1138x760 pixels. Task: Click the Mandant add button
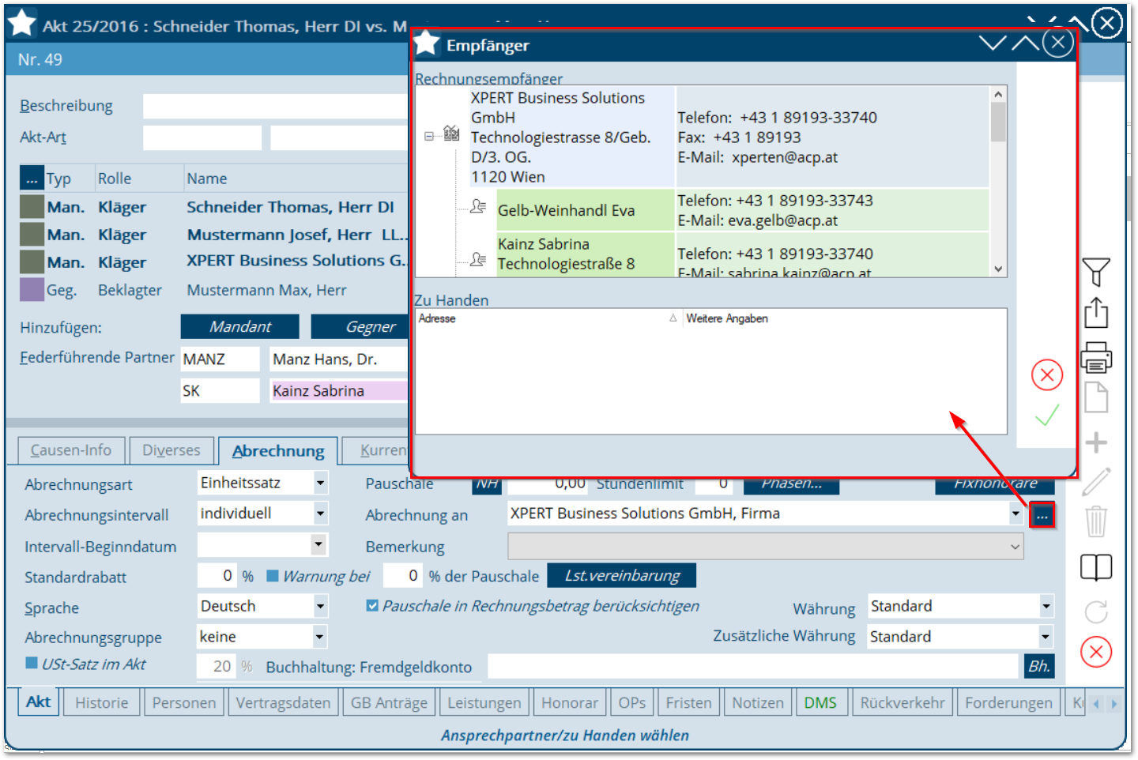[240, 326]
